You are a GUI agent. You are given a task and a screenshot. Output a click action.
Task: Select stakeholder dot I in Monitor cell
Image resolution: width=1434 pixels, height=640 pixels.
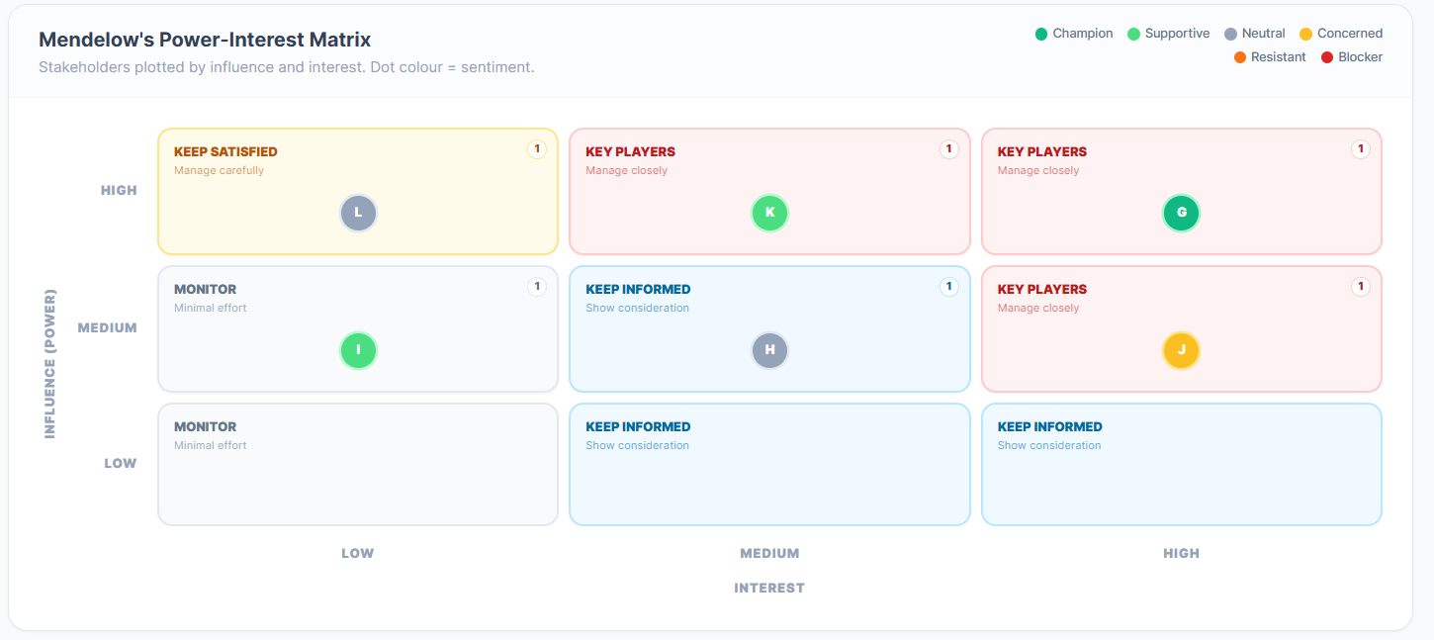click(x=358, y=350)
